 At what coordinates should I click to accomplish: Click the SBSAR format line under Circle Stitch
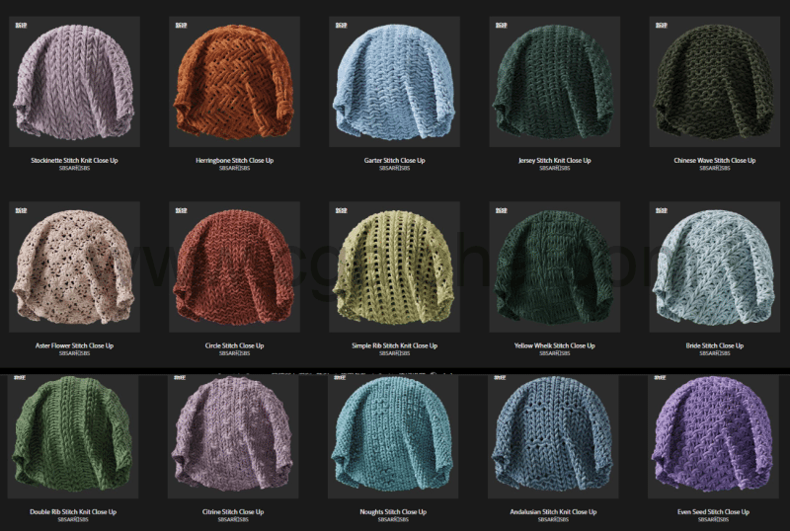234,353
